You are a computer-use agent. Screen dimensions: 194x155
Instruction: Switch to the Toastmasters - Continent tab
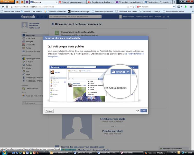[158, 2]
